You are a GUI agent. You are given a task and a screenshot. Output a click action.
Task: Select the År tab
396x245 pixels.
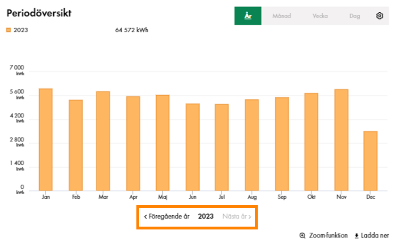click(x=248, y=16)
